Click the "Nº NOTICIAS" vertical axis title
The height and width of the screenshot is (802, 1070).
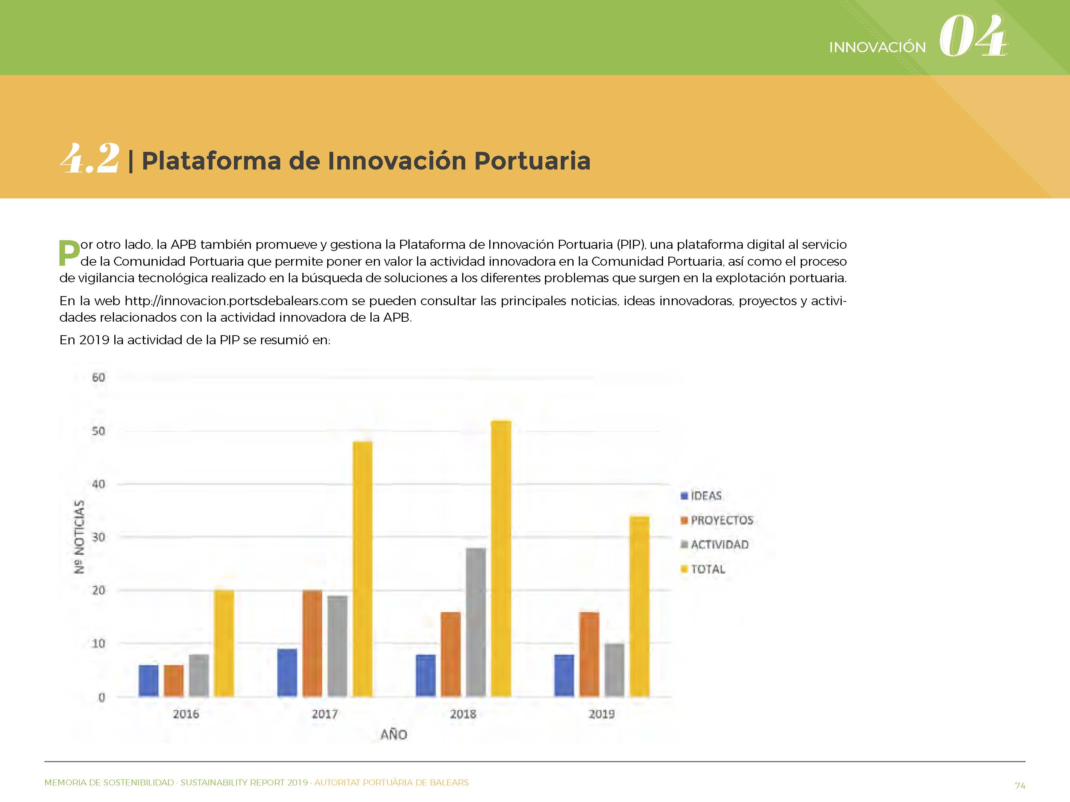coord(79,537)
